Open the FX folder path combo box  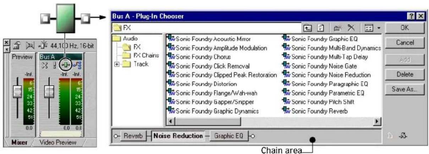pos(207,27)
